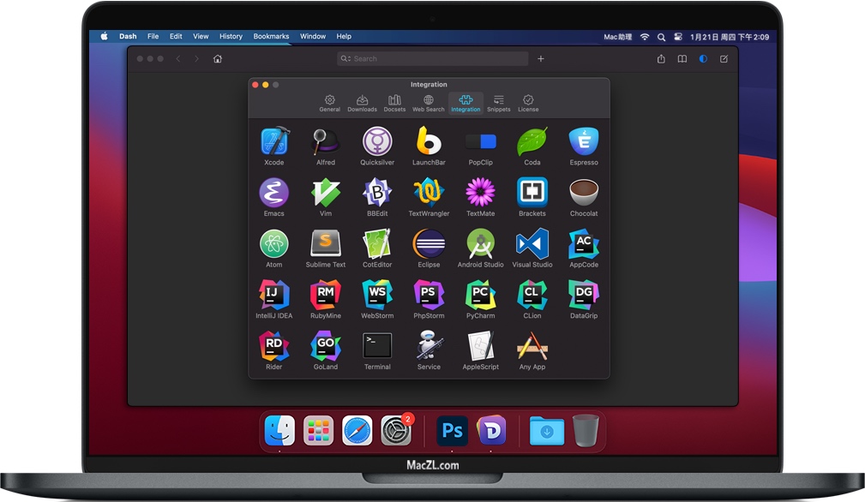Open the TextWrangler integration
This screenshot has width=865, height=502.
tap(429, 192)
